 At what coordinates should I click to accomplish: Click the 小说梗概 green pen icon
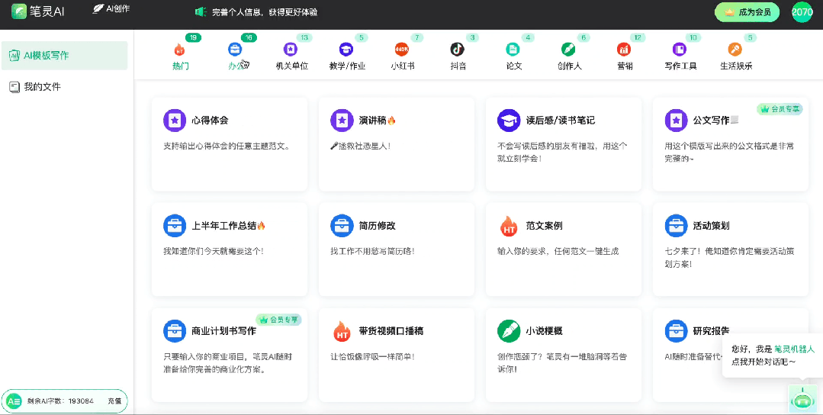[x=509, y=331]
